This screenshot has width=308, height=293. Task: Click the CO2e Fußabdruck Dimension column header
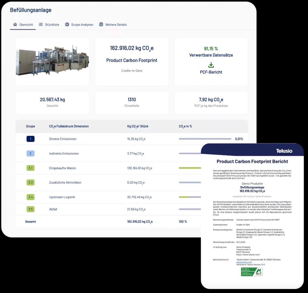[69, 126]
